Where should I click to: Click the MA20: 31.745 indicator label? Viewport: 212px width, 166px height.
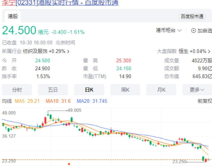coord(92,101)
